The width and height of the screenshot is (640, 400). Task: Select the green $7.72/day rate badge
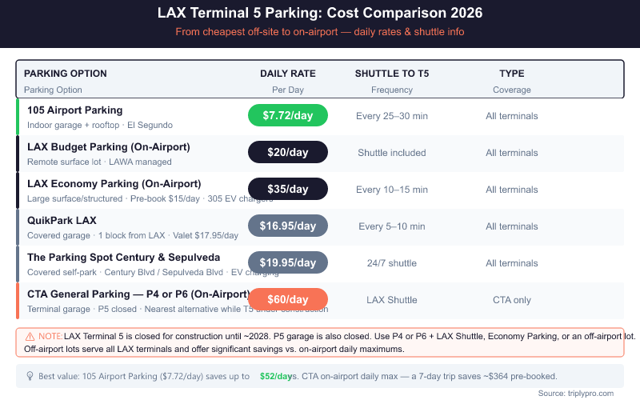point(288,115)
